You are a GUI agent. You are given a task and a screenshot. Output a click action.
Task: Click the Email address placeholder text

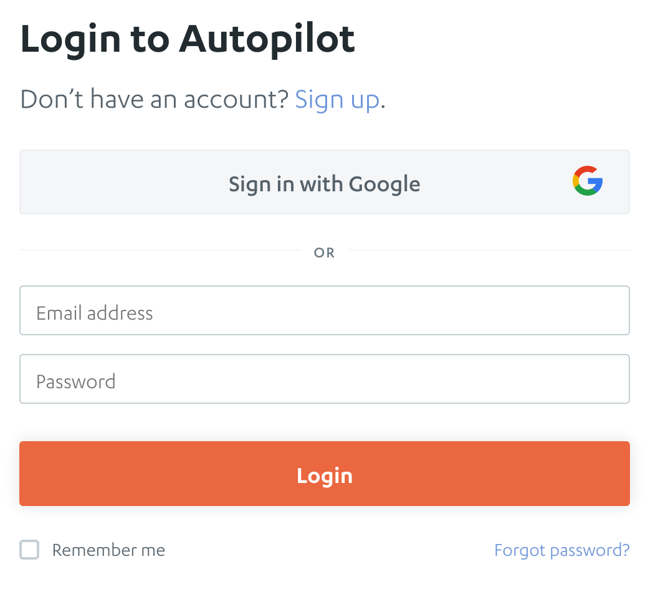[95, 313]
